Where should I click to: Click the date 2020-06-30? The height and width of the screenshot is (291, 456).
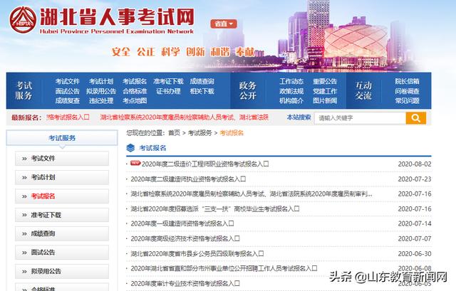(415, 254)
